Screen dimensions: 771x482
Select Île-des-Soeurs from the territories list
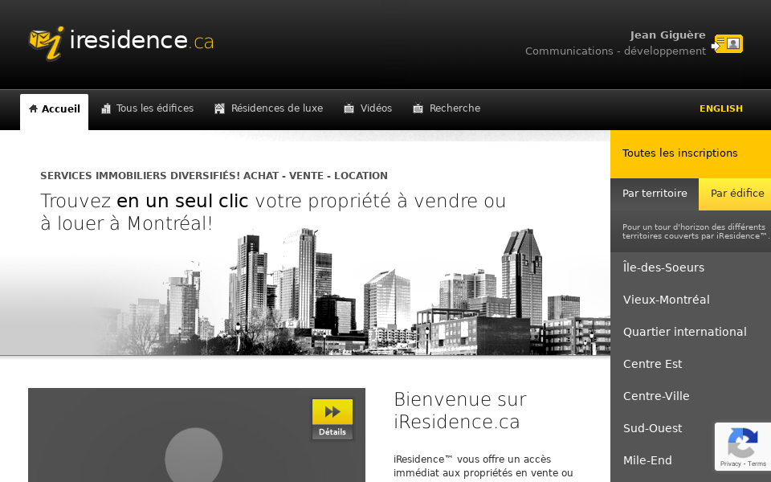[x=663, y=268]
